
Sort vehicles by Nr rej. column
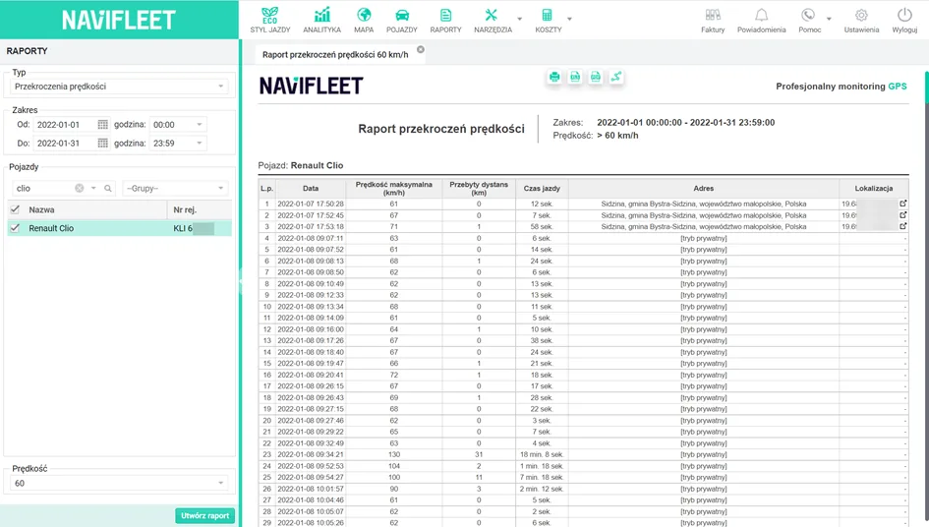(199, 209)
